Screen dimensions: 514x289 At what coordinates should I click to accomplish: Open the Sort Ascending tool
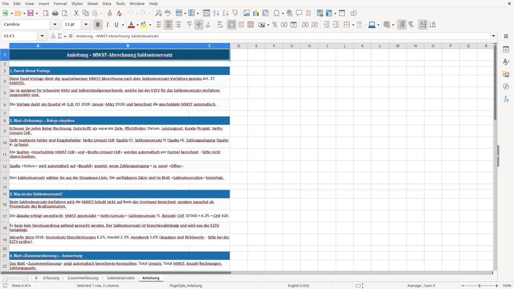tap(216, 13)
